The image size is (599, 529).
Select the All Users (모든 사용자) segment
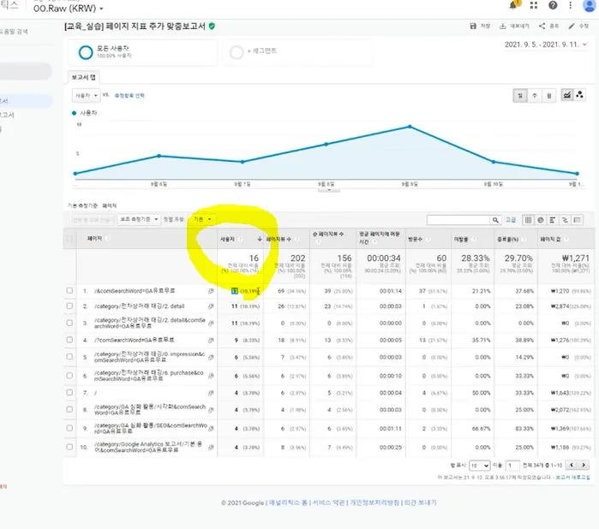(142, 52)
